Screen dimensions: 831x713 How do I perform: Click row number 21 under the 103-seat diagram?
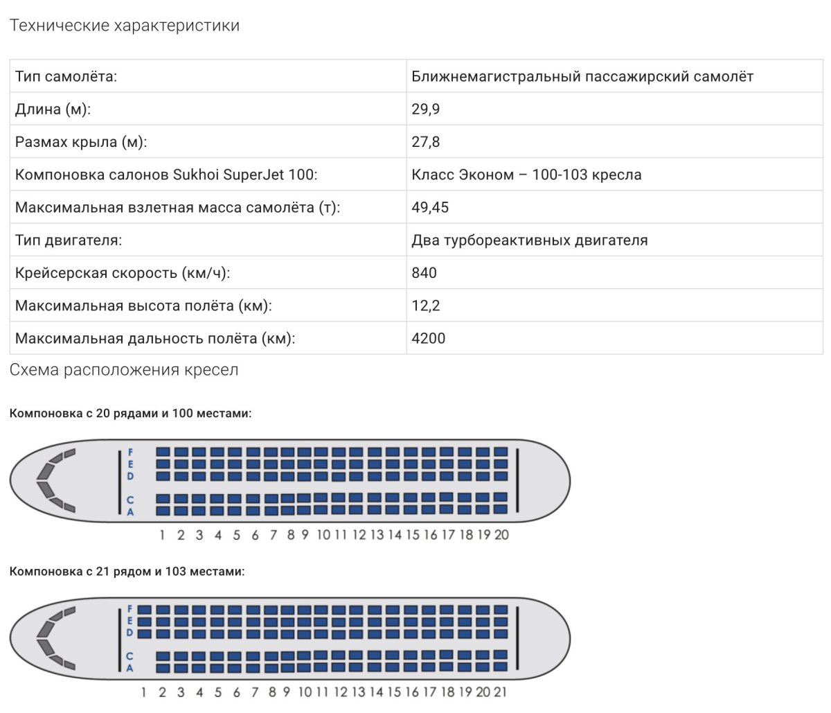tap(501, 692)
